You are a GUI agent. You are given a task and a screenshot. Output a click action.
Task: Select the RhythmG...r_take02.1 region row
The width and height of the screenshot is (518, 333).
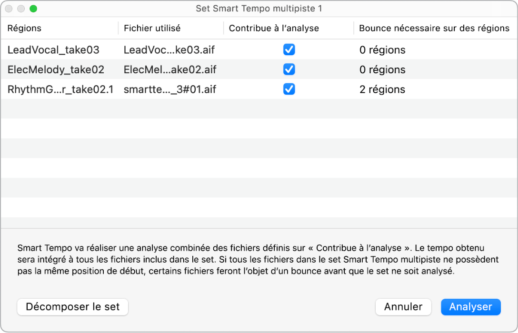coord(60,89)
